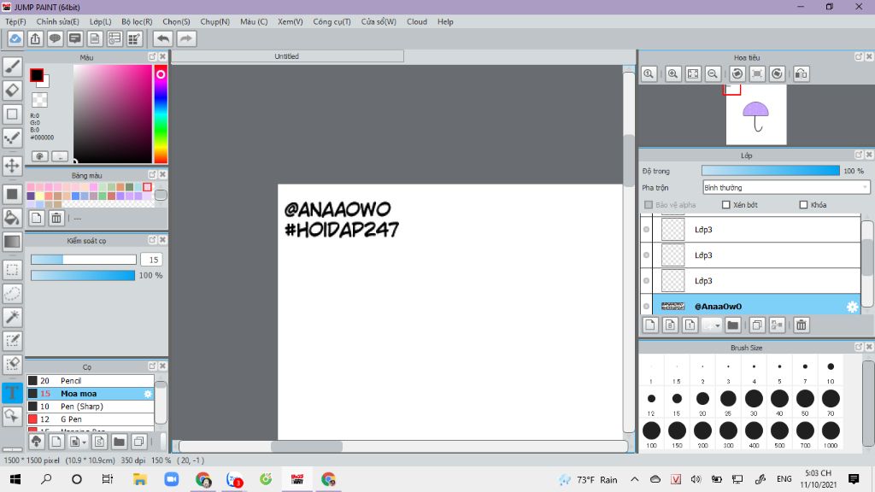Image resolution: width=875 pixels, height=492 pixels.
Task: Select the Eraser tool
Action: coord(12,90)
